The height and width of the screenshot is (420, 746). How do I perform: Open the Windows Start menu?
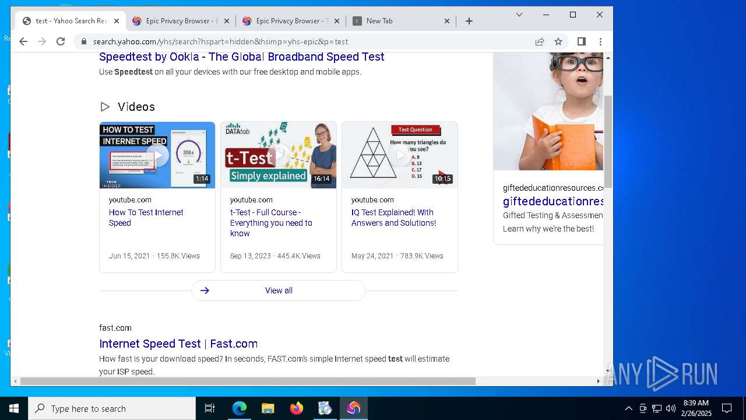coord(14,408)
